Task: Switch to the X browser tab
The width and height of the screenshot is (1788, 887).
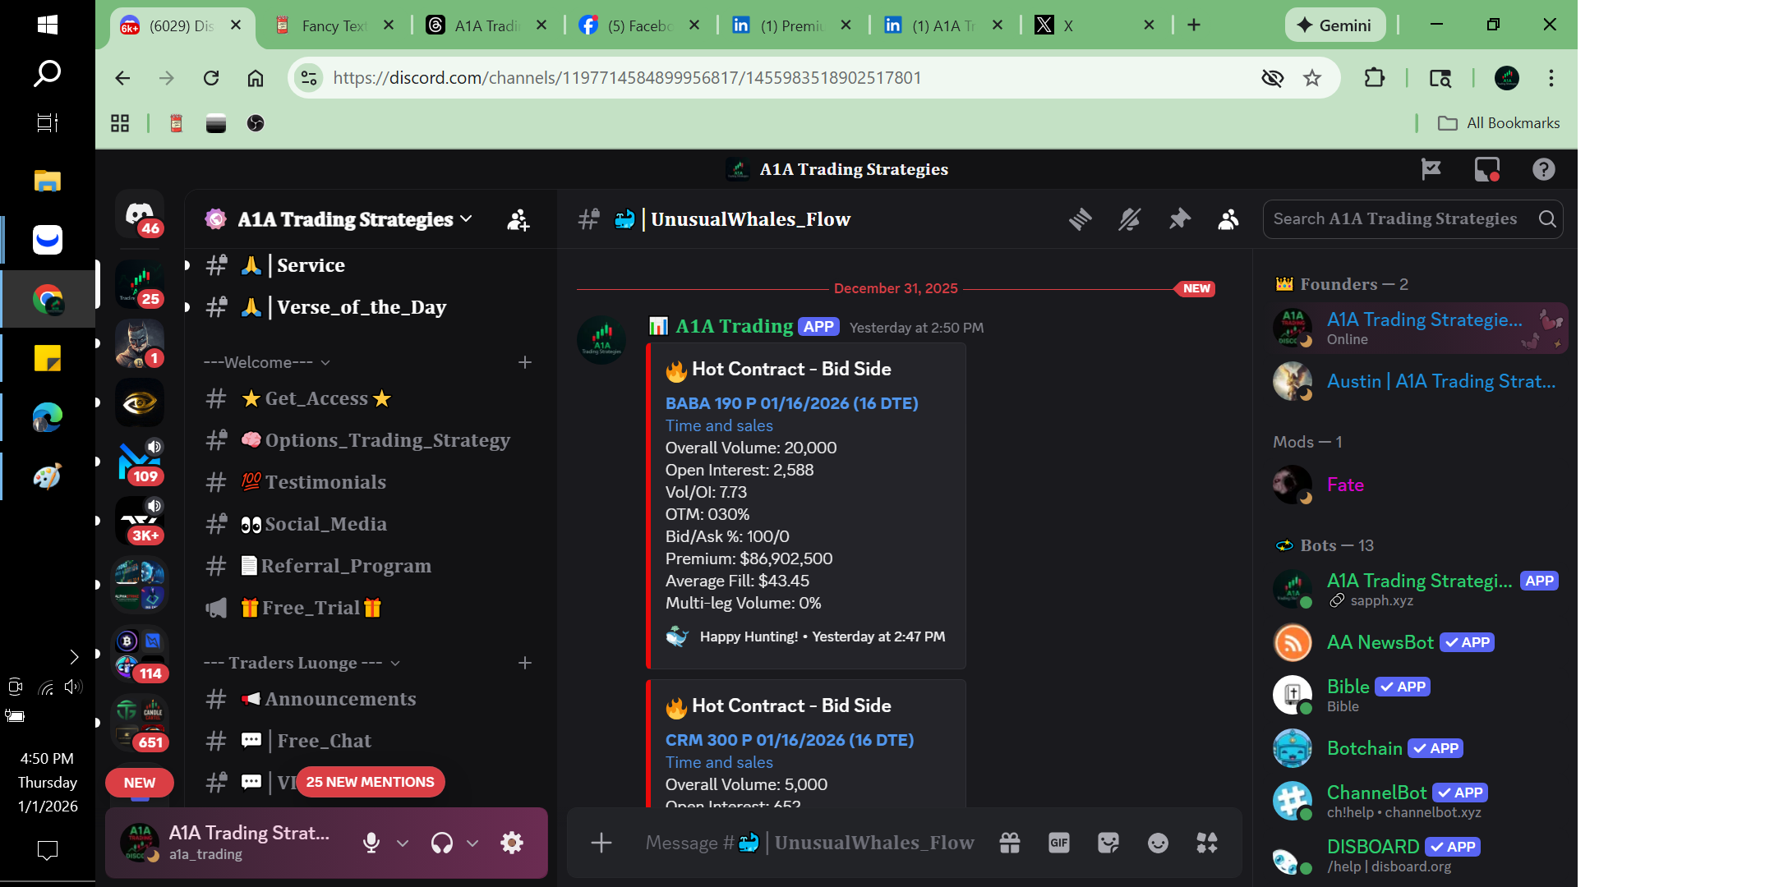Action: 1093,25
